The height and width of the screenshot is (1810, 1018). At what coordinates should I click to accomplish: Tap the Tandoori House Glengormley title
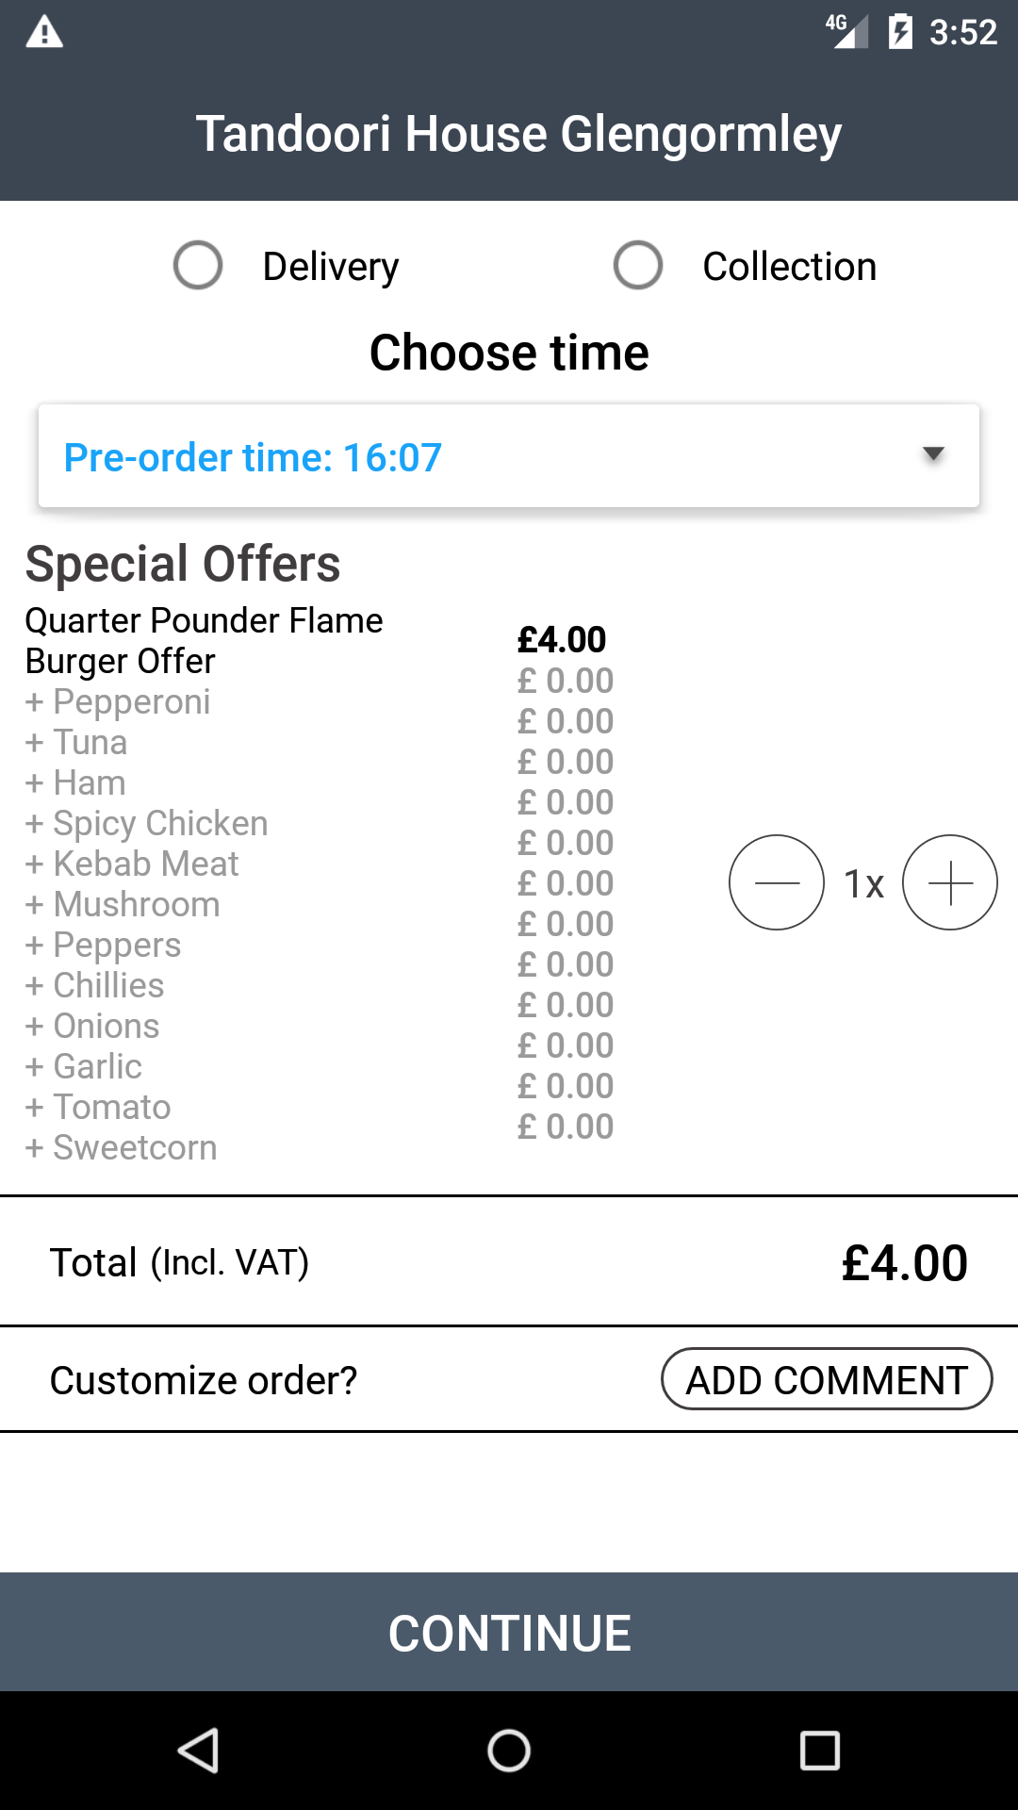point(518,134)
